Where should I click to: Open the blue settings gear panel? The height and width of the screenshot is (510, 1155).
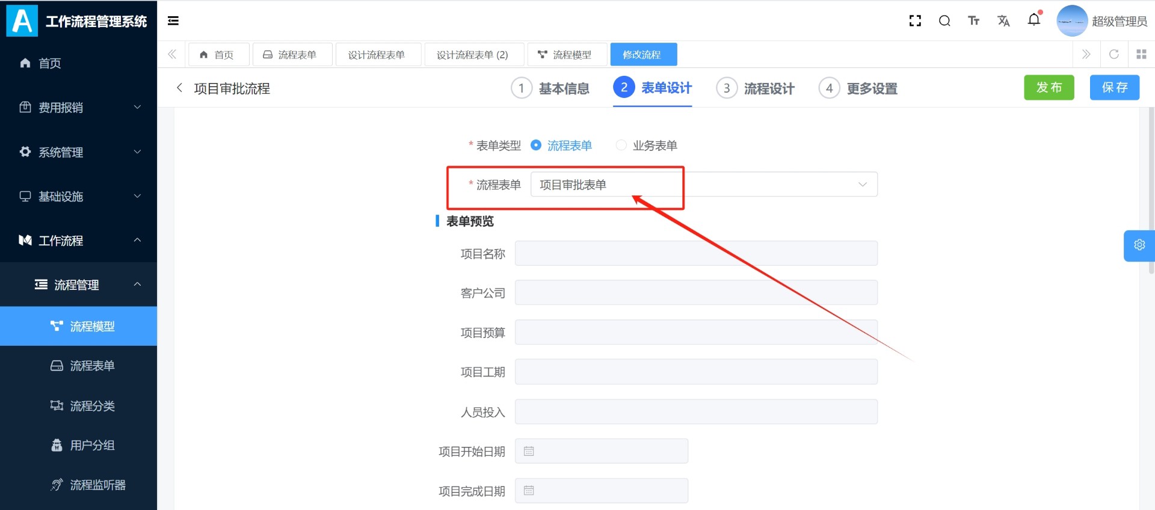tap(1139, 245)
